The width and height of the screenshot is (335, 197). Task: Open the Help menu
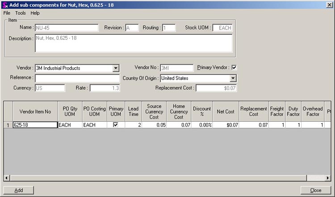click(35, 13)
